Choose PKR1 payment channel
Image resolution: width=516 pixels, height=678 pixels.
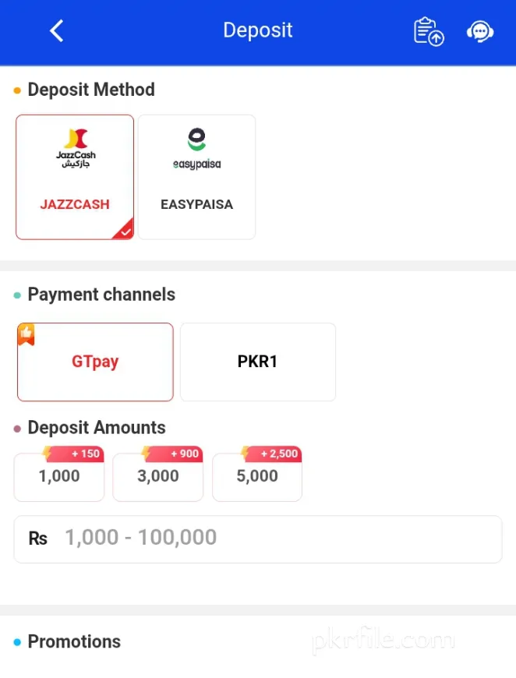click(258, 362)
